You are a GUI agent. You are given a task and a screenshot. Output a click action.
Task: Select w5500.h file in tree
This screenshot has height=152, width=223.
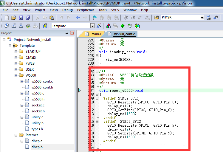pyautogui.click(x=38, y=99)
